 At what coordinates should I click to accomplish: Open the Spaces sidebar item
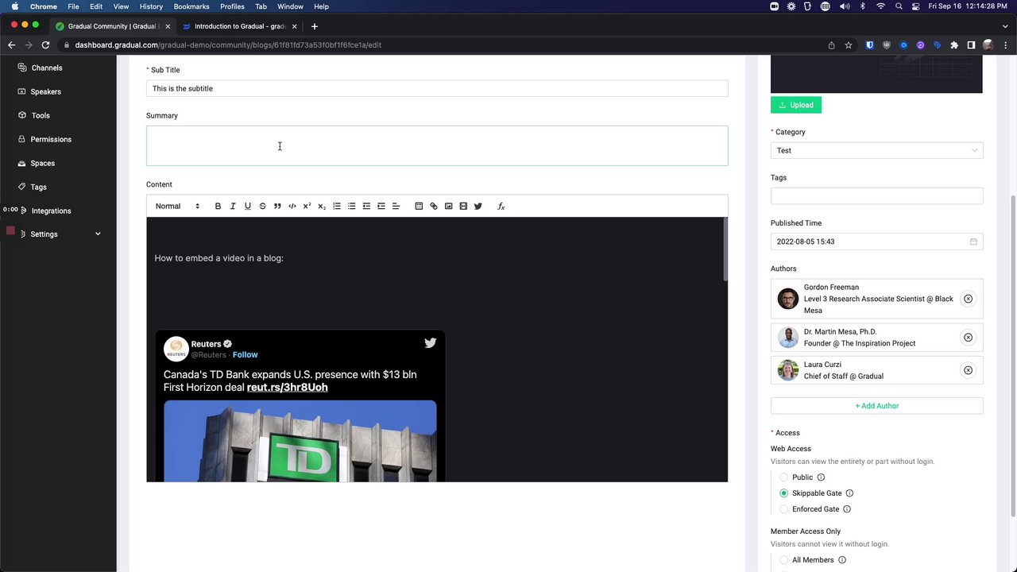coord(42,164)
